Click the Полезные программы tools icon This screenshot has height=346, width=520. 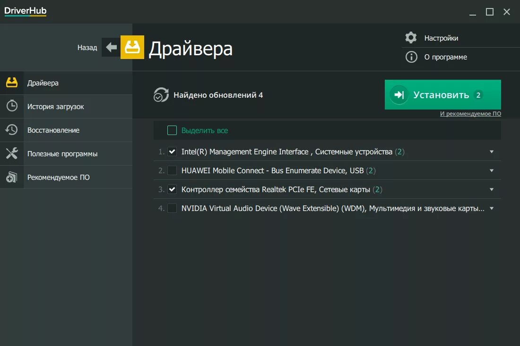[12, 153]
